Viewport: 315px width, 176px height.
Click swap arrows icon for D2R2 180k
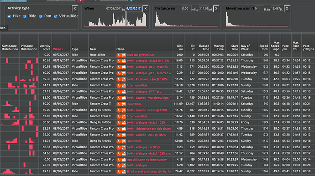point(123,104)
